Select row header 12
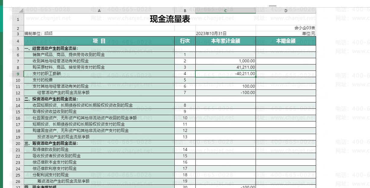 (18, 92)
